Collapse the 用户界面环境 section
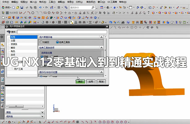 coord(101,37)
